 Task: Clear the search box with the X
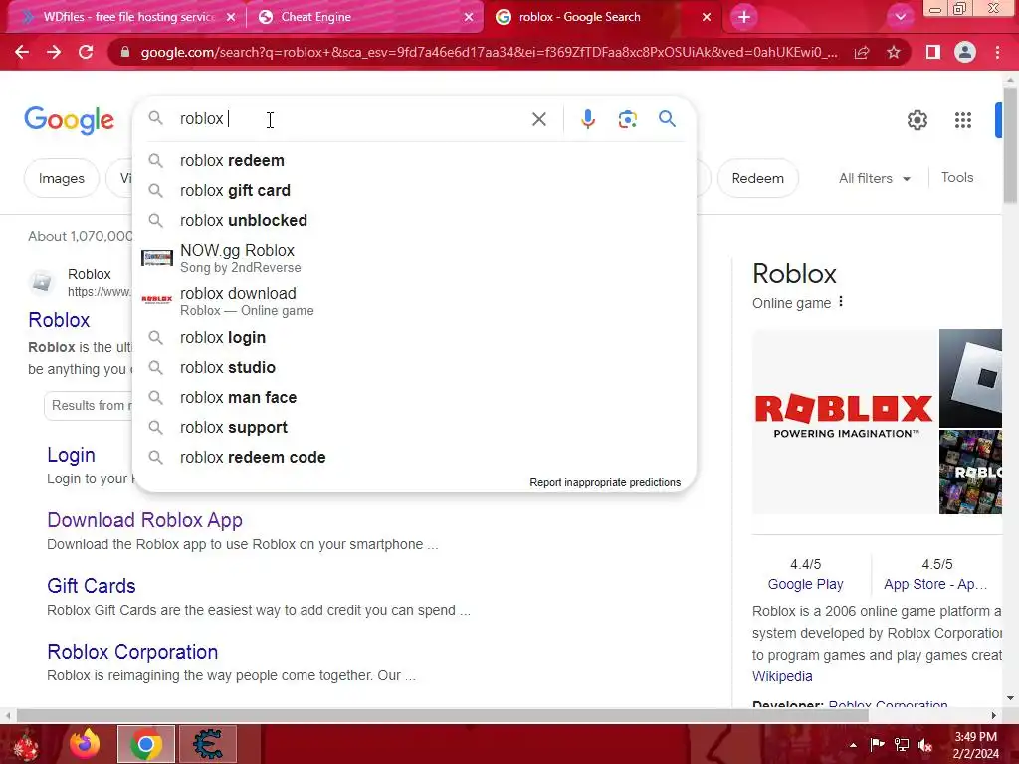tap(538, 119)
